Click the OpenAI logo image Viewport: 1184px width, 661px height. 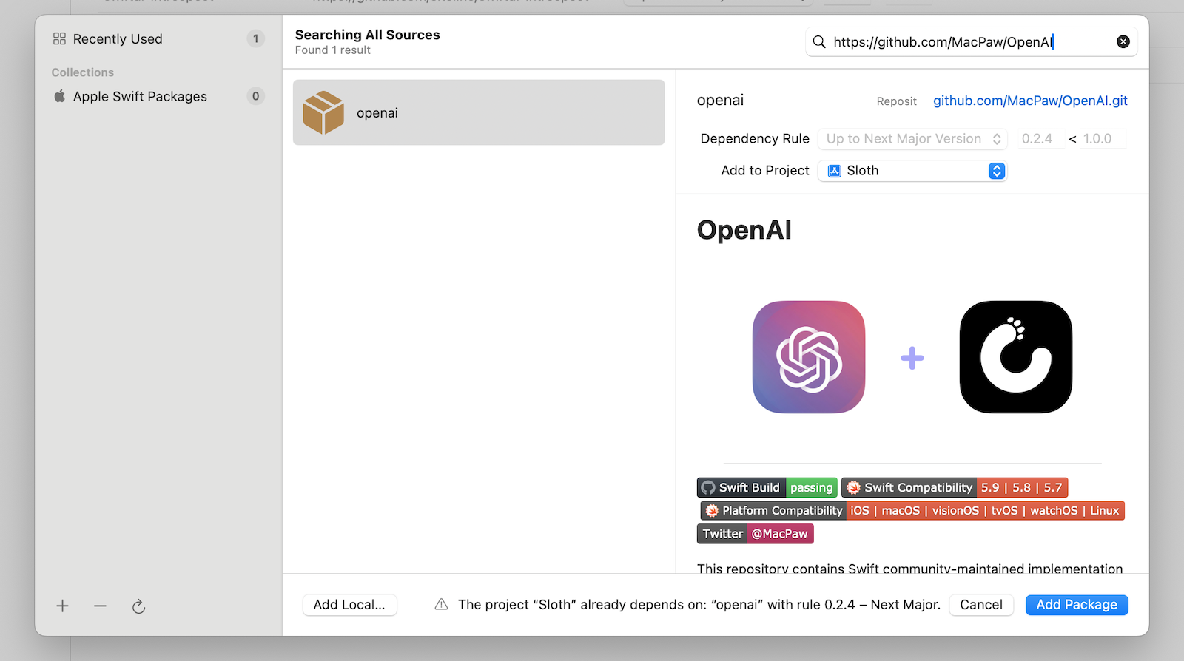coord(809,357)
